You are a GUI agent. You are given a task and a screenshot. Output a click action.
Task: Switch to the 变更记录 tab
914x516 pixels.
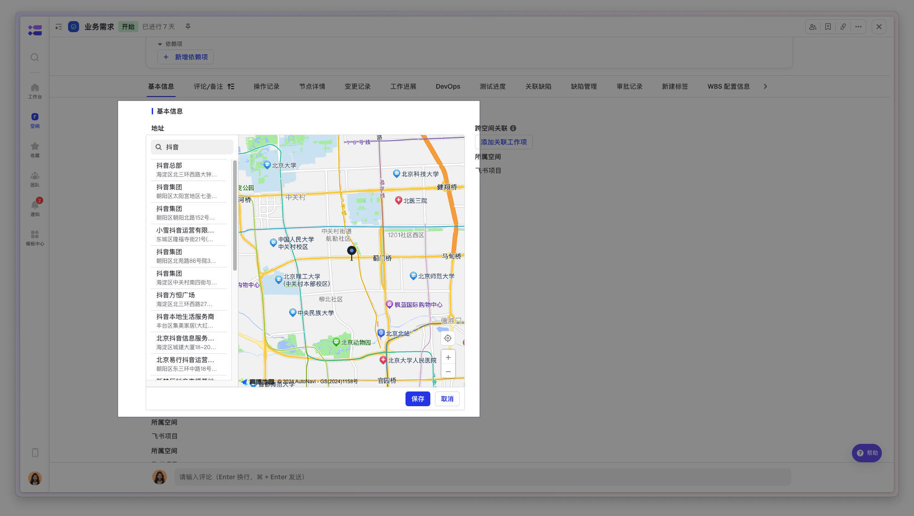pyautogui.click(x=358, y=86)
